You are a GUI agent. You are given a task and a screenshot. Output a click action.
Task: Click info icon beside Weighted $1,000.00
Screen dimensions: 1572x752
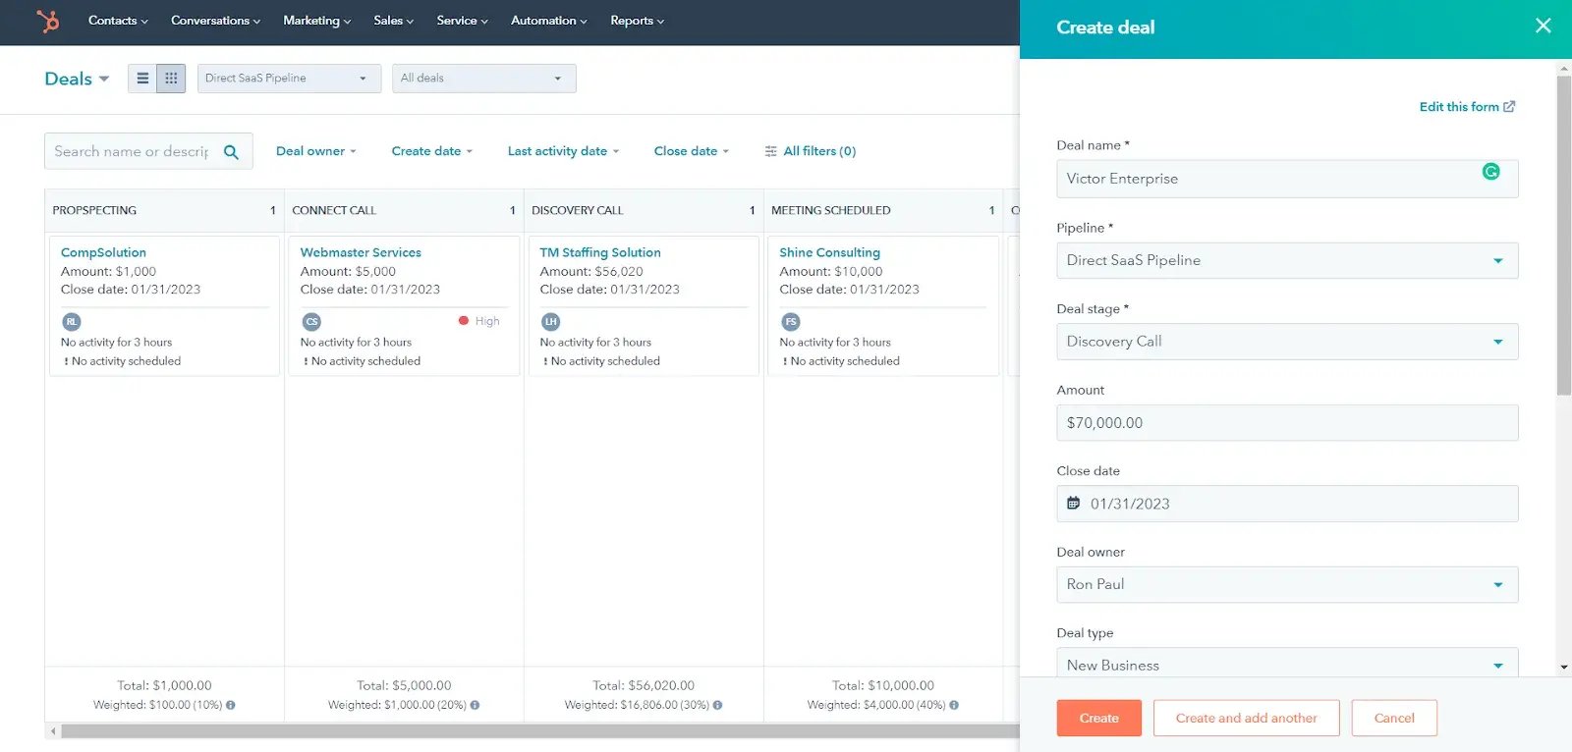point(475,705)
